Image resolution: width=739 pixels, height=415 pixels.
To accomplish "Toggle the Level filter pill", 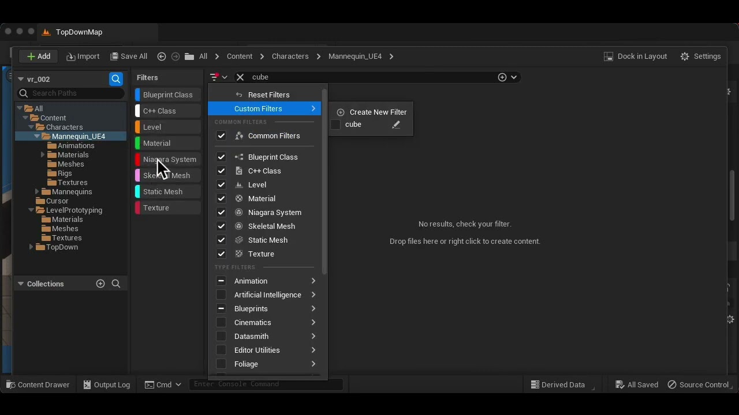I will click(x=168, y=127).
